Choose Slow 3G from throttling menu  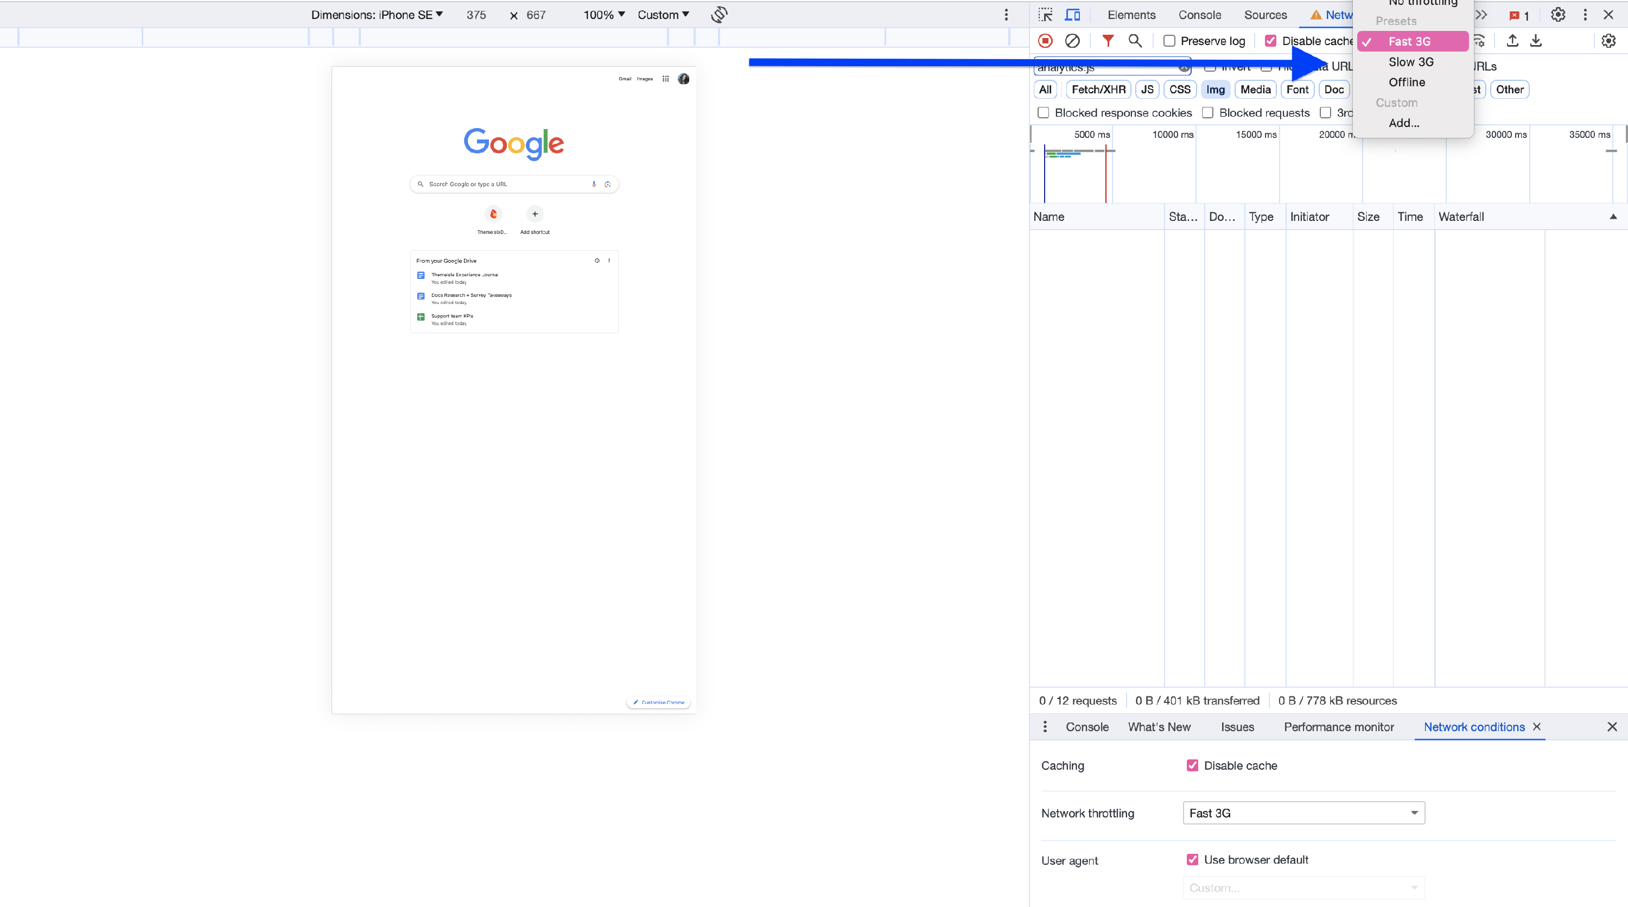pos(1410,62)
